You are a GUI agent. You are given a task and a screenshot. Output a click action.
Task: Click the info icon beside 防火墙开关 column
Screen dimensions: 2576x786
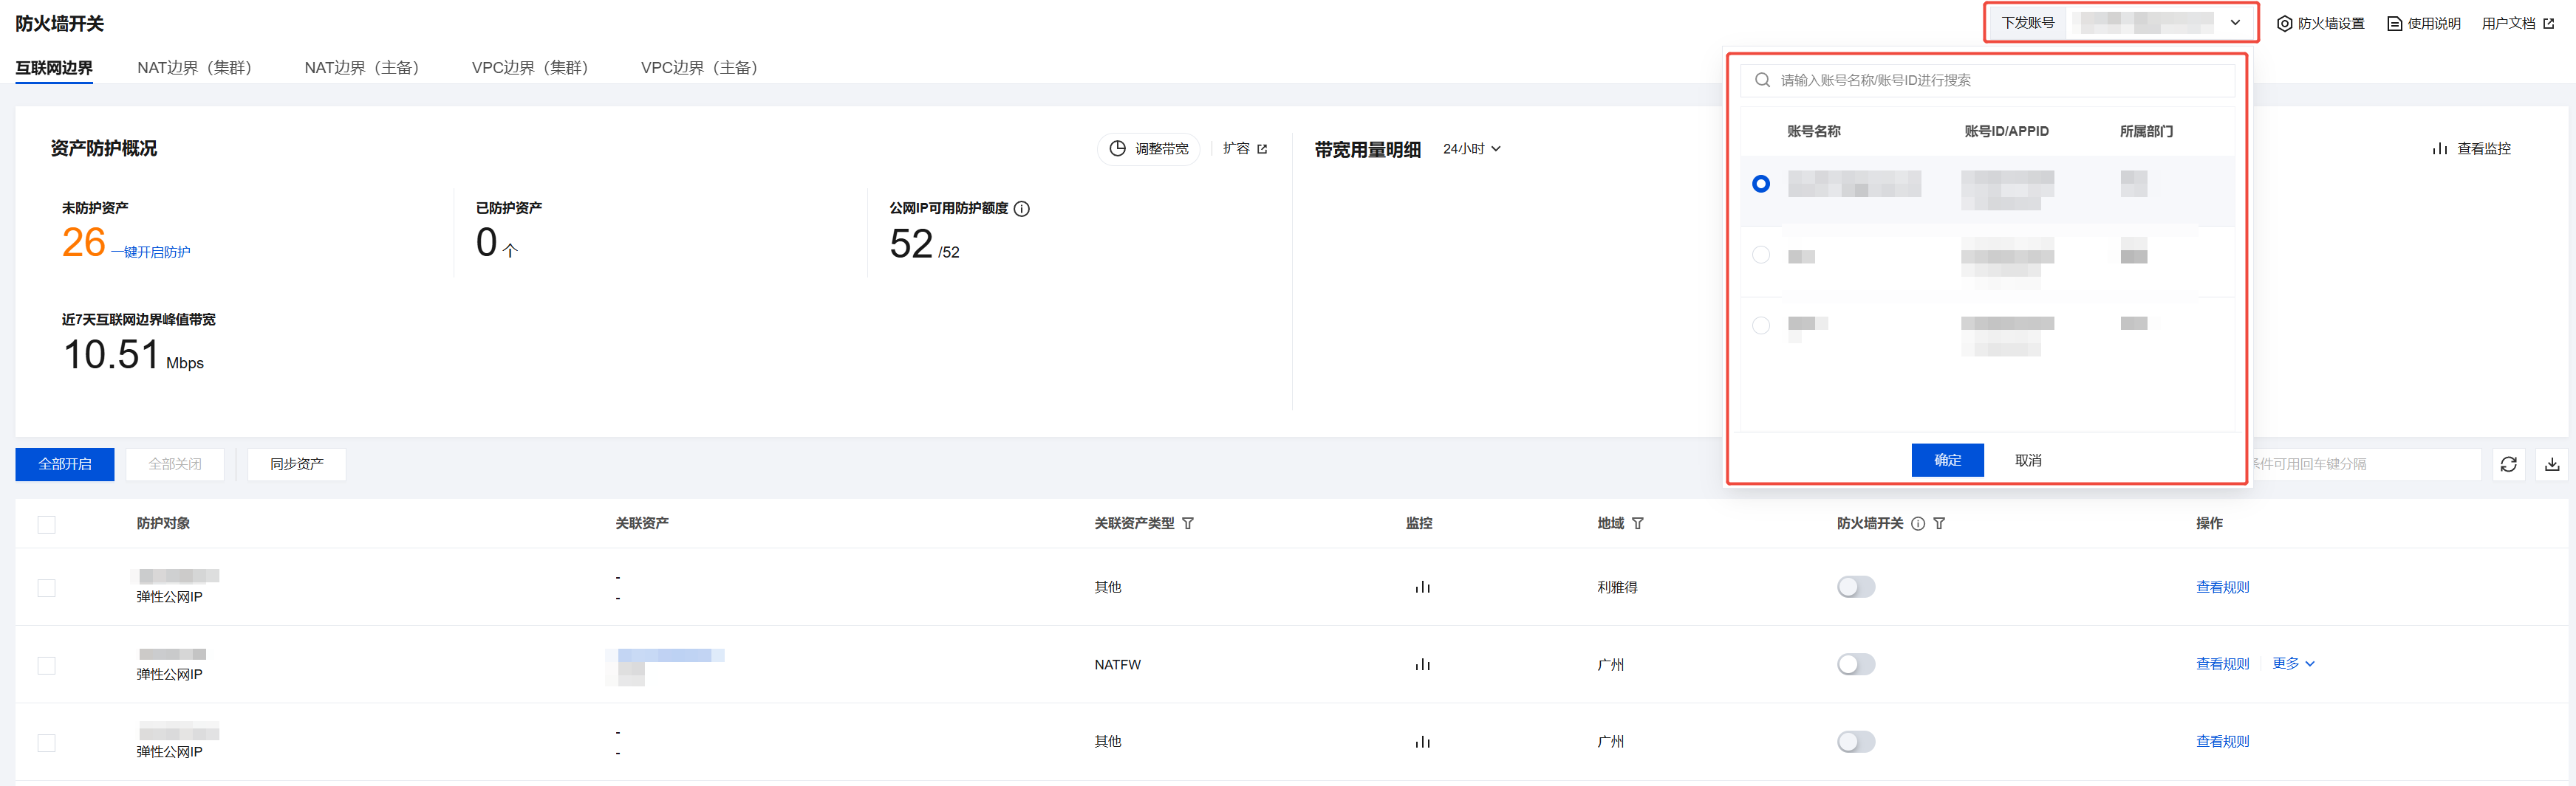(1917, 523)
